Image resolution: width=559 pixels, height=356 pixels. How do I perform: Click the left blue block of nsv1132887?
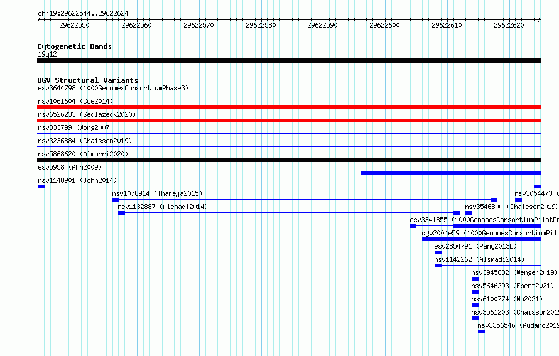[x=122, y=213]
